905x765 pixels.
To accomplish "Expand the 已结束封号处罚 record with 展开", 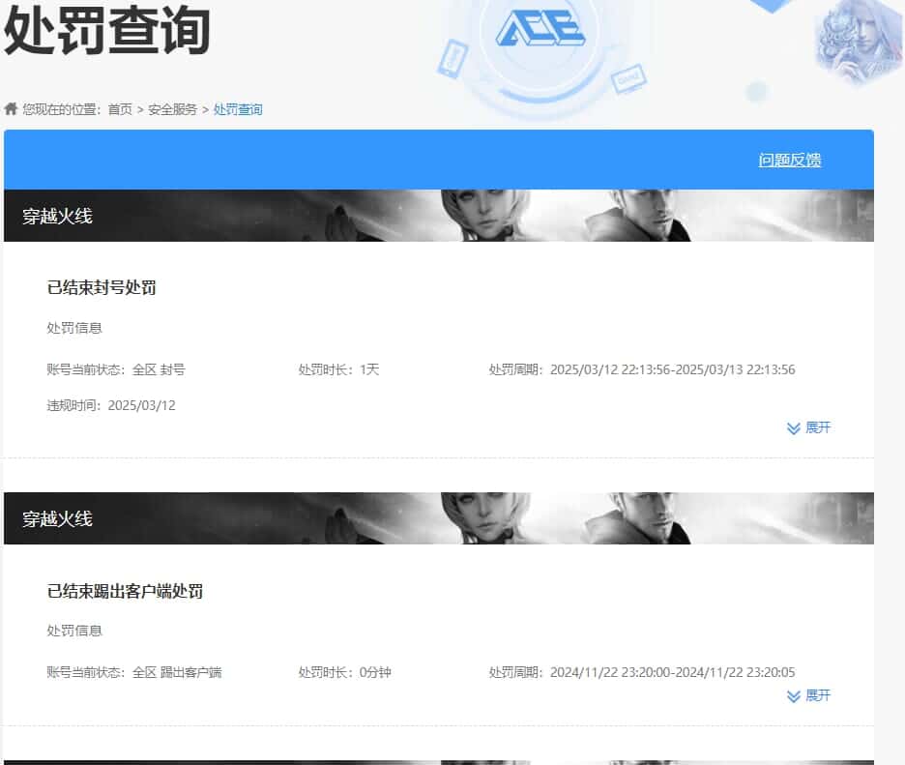I will [x=808, y=427].
